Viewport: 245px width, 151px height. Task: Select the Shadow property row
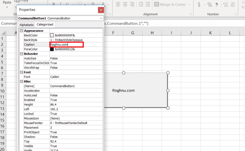(x=63, y=137)
